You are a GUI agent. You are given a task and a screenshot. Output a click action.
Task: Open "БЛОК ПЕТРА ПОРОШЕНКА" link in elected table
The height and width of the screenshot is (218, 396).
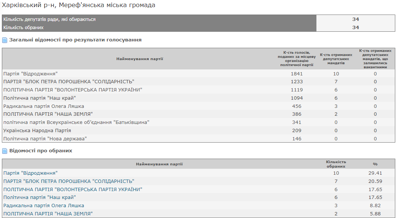[69, 181]
